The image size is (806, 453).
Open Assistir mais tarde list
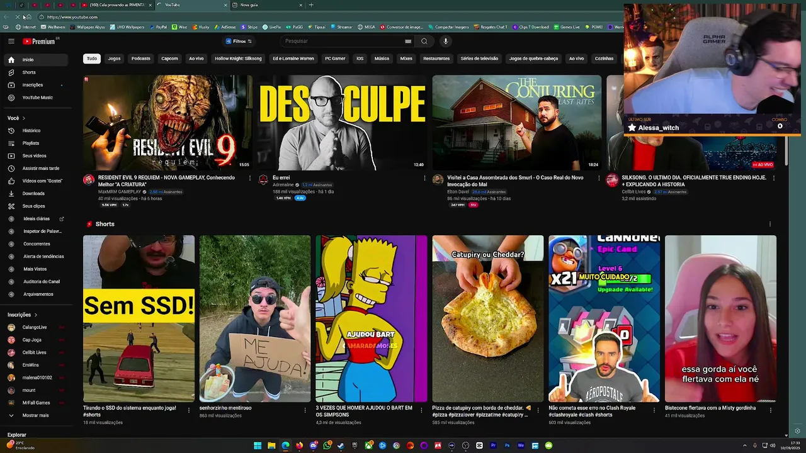35,168
